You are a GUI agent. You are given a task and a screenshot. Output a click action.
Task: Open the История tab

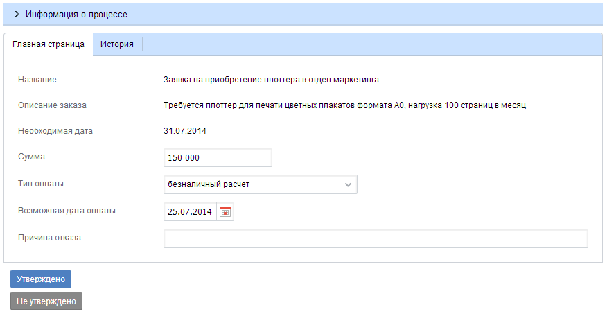pyautogui.click(x=116, y=44)
